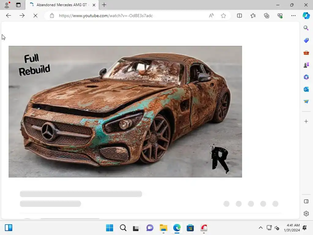Open the Windows Start menu

point(110,228)
